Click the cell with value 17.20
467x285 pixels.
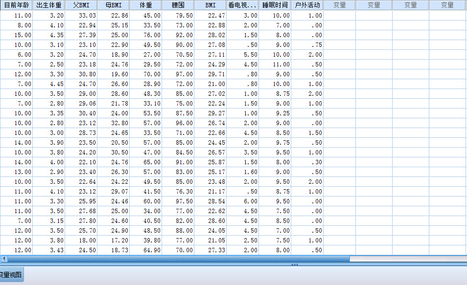(x=114, y=241)
